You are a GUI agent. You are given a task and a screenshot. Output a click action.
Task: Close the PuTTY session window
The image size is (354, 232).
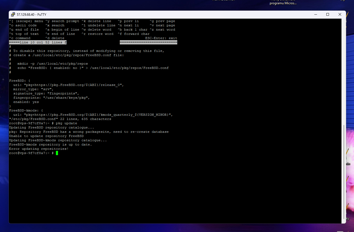[x=340, y=15]
